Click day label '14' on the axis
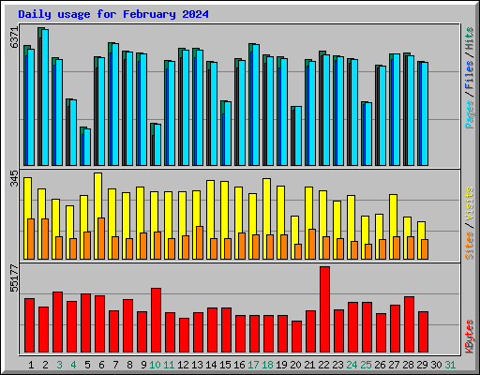The image size is (480, 375). (x=211, y=365)
